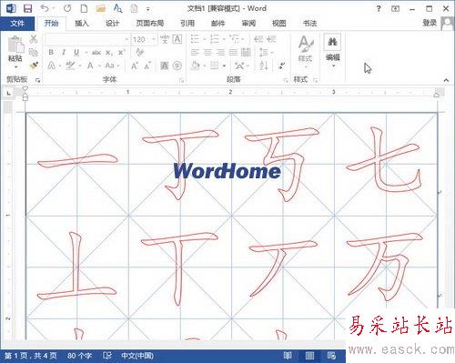Undo the last action

click(45, 8)
